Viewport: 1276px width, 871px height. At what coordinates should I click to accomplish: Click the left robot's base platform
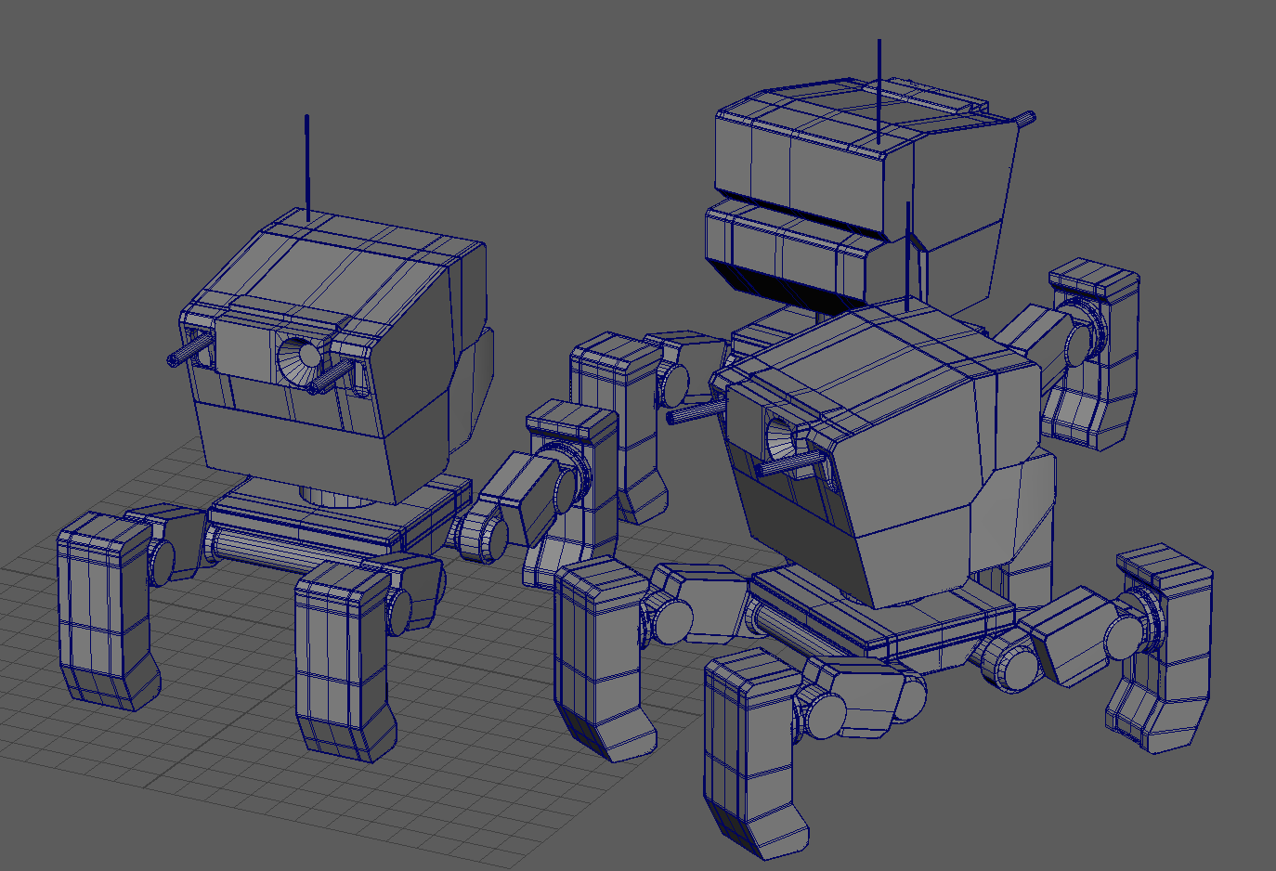pos(339,518)
